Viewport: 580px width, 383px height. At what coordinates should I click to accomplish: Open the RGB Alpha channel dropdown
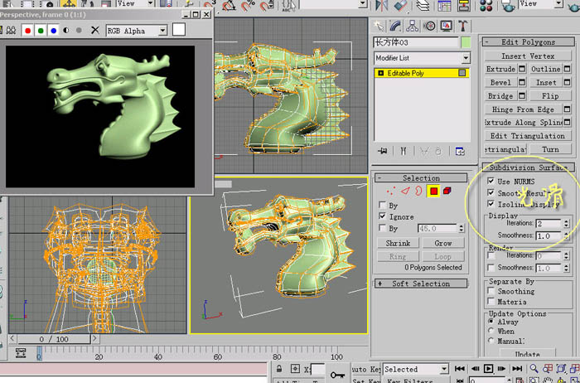[137, 31]
